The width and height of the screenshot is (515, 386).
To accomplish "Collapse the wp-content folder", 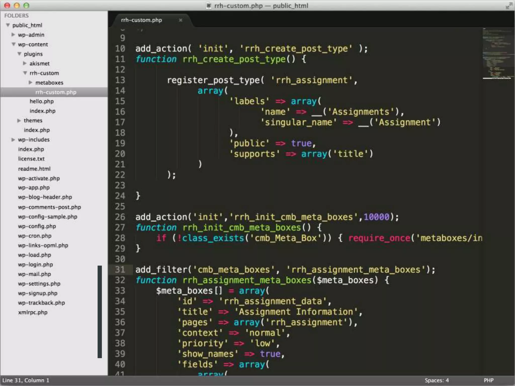I will [13, 44].
